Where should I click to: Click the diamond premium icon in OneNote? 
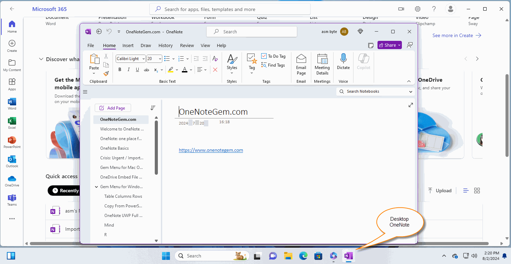click(x=360, y=32)
